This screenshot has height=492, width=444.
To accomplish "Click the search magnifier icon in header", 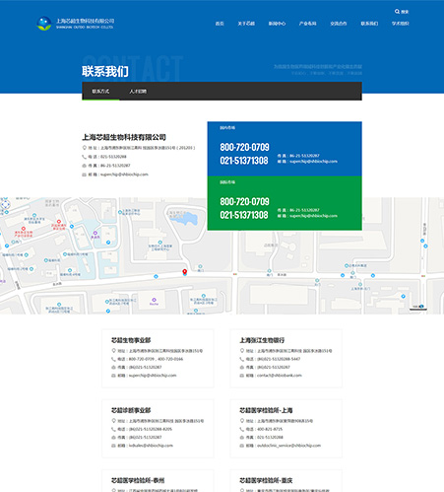I will [x=397, y=12].
